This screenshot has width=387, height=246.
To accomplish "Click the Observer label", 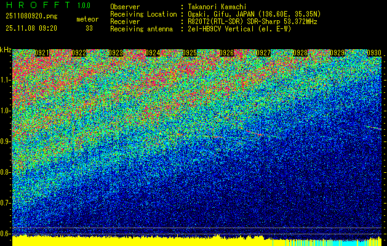I will tap(125, 7).
